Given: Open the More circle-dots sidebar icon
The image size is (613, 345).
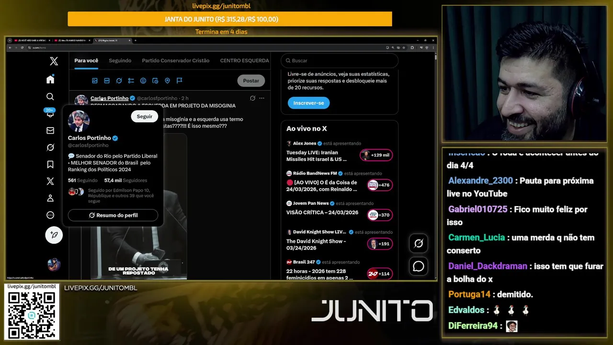Looking at the screenshot, I should [50, 215].
